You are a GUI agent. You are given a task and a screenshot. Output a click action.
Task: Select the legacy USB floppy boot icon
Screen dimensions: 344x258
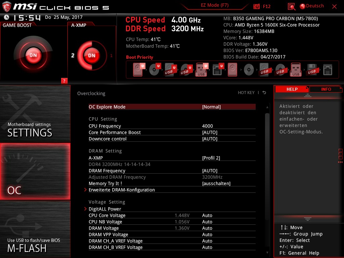pos(312,70)
